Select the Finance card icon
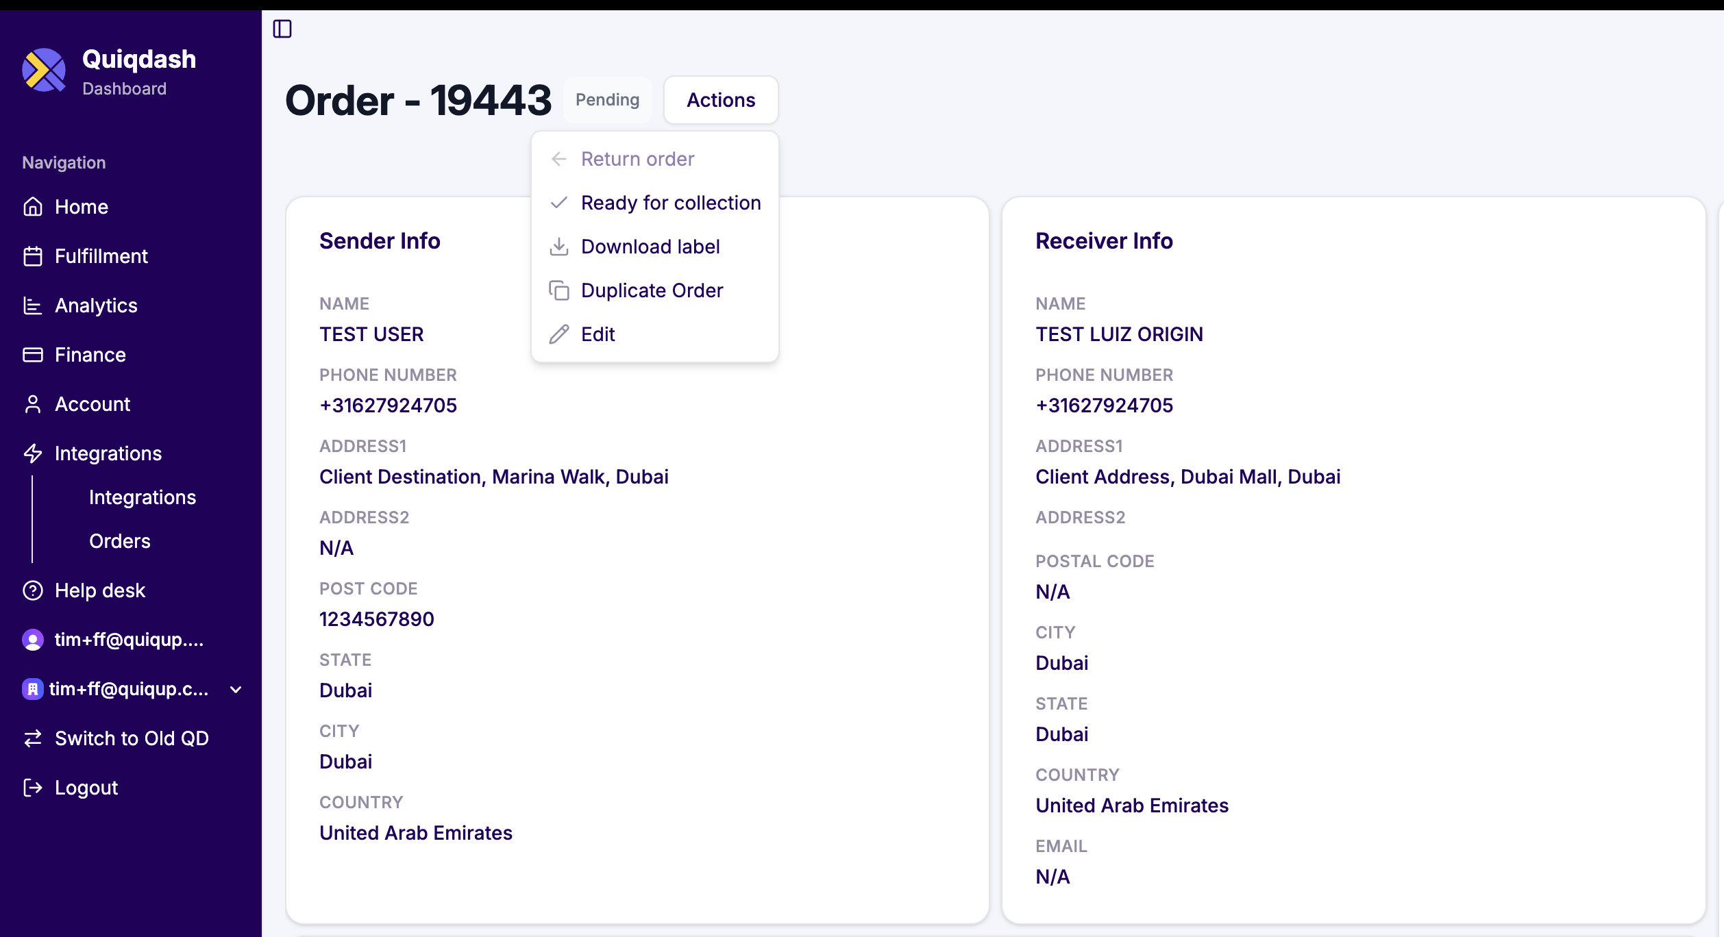The image size is (1724, 937). (34, 354)
